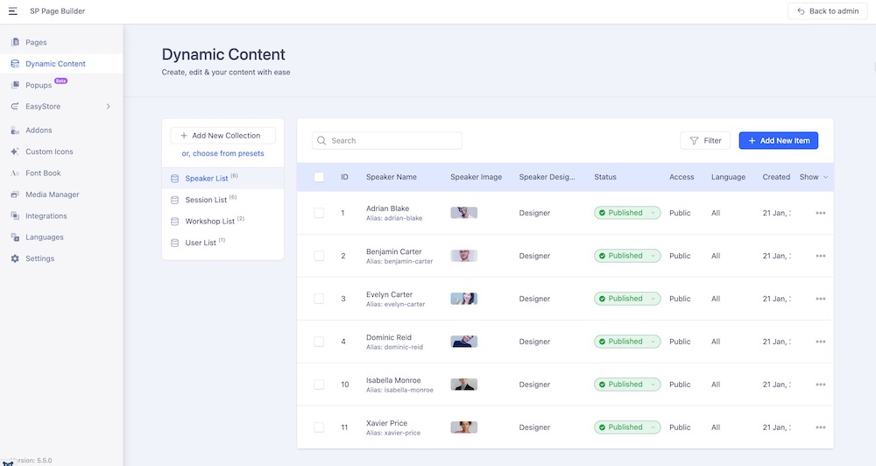Open the Settings gear item
Screen dimensions: 876x466
tap(15, 258)
